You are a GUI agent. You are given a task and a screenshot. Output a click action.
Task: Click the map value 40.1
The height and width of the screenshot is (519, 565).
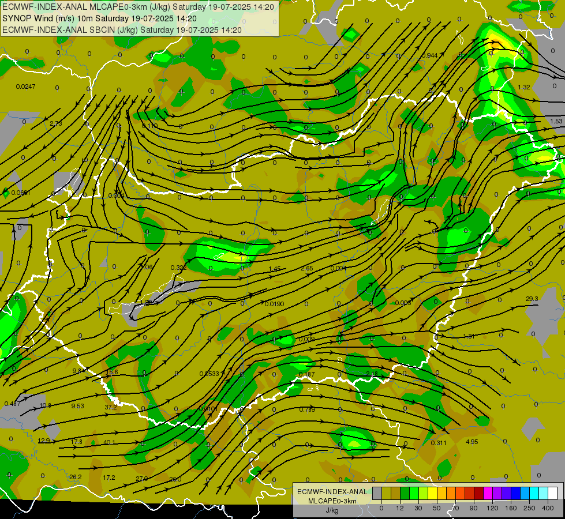(x=109, y=442)
